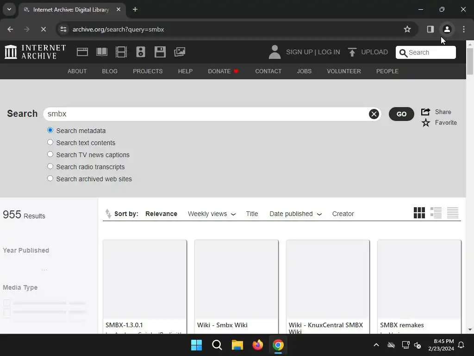Stop loading the page

tap(43, 29)
